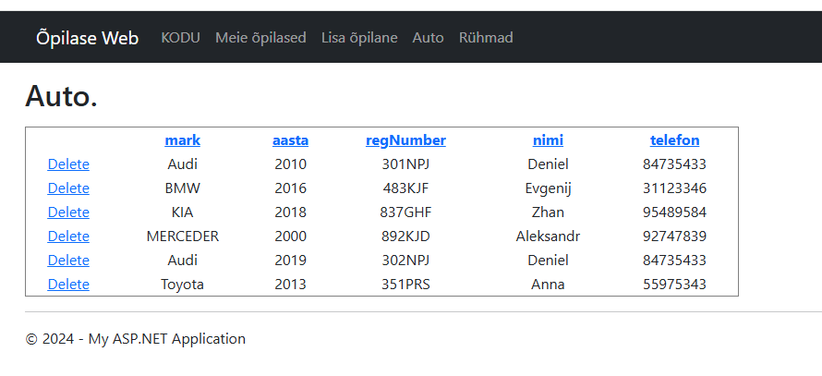
Task: Click the Õpilase Web brand link
Action: tap(88, 38)
